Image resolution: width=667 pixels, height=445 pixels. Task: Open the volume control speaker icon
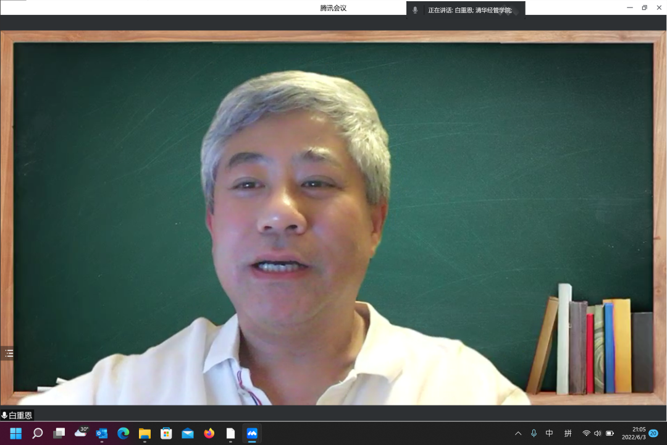pyautogui.click(x=597, y=433)
